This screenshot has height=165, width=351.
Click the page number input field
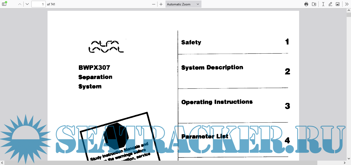click(38, 4)
